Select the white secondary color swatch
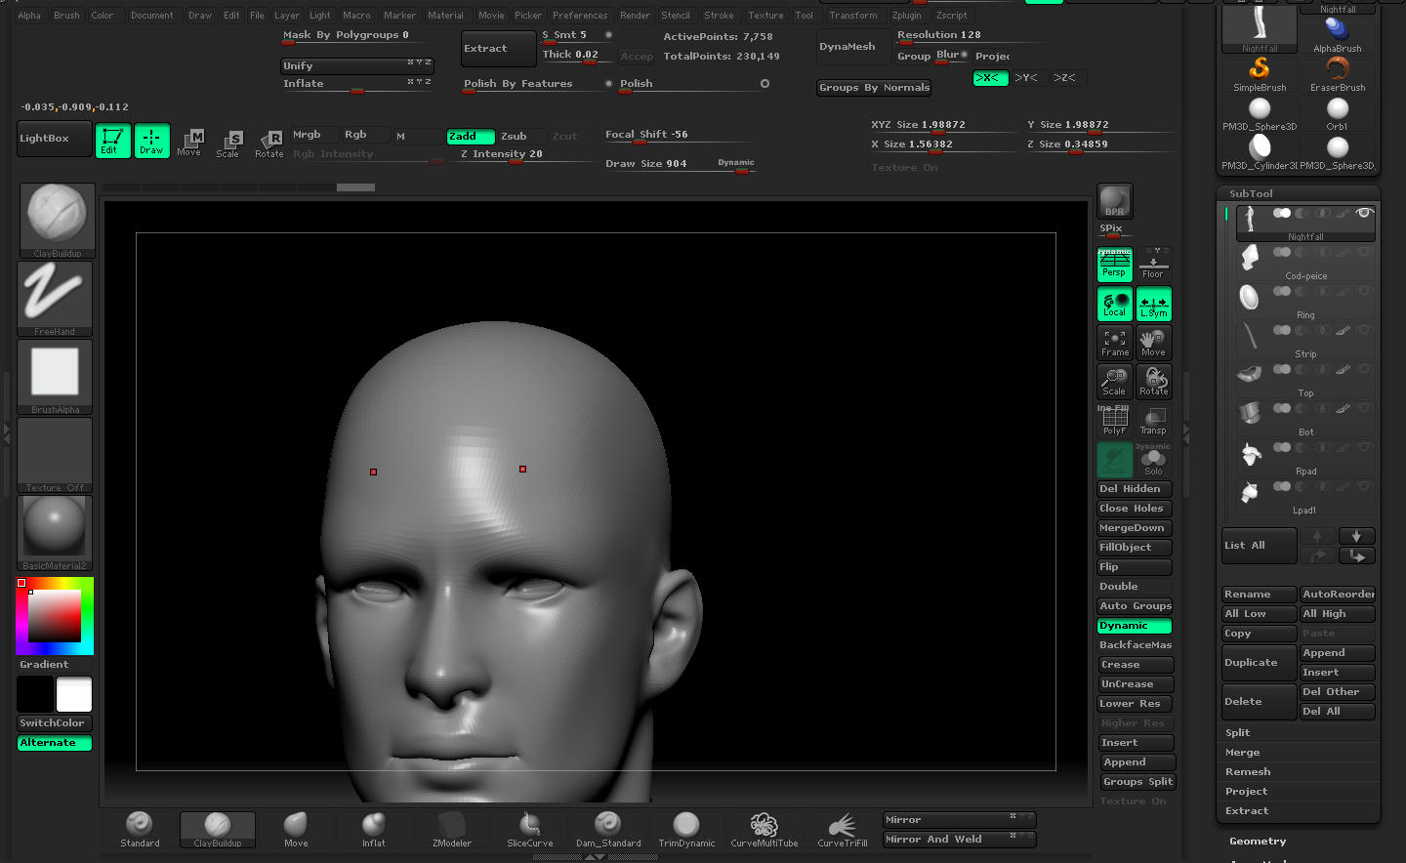 coord(74,694)
